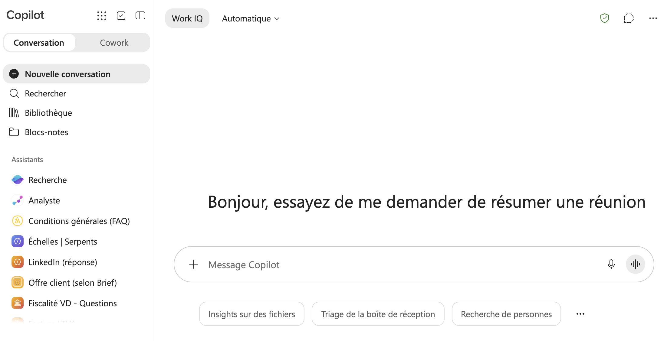This screenshot has width=667, height=341.
Task: Switch to the Conversation tab
Action: pos(39,43)
